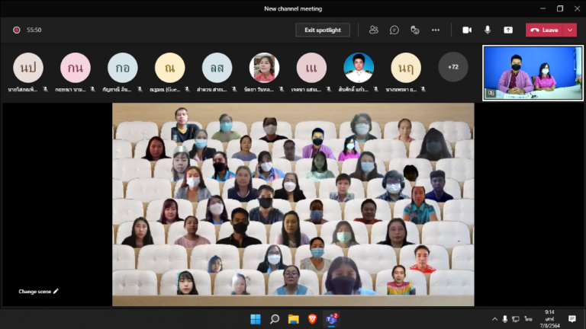Select the กน participant avatar
The image size is (586, 329).
click(x=75, y=68)
